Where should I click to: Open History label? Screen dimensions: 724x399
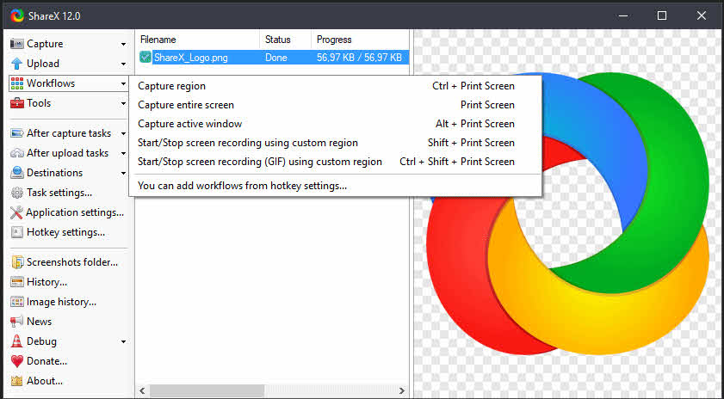point(46,282)
